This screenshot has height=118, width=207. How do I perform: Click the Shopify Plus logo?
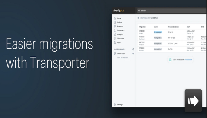(x=119, y=11)
